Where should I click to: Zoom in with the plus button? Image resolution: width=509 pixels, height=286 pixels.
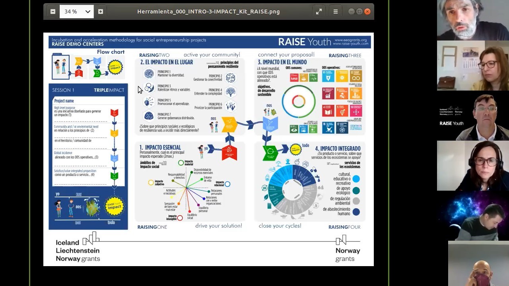[101, 12]
